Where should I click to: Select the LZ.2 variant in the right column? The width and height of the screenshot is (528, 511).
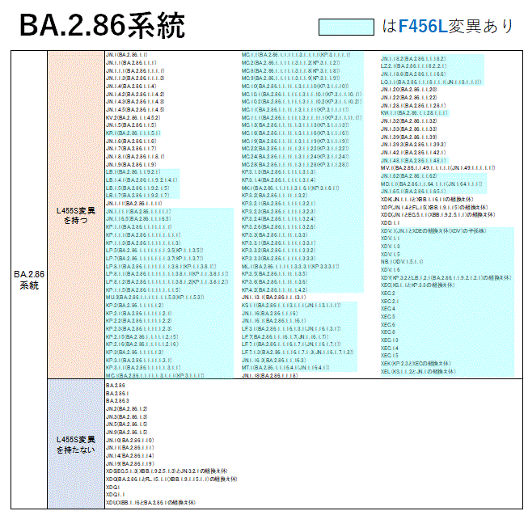point(414,66)
